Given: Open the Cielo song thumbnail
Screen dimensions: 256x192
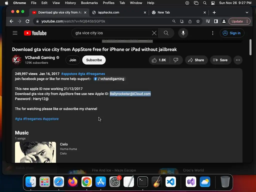Looking at the screenshot, I should pos(35,152).
